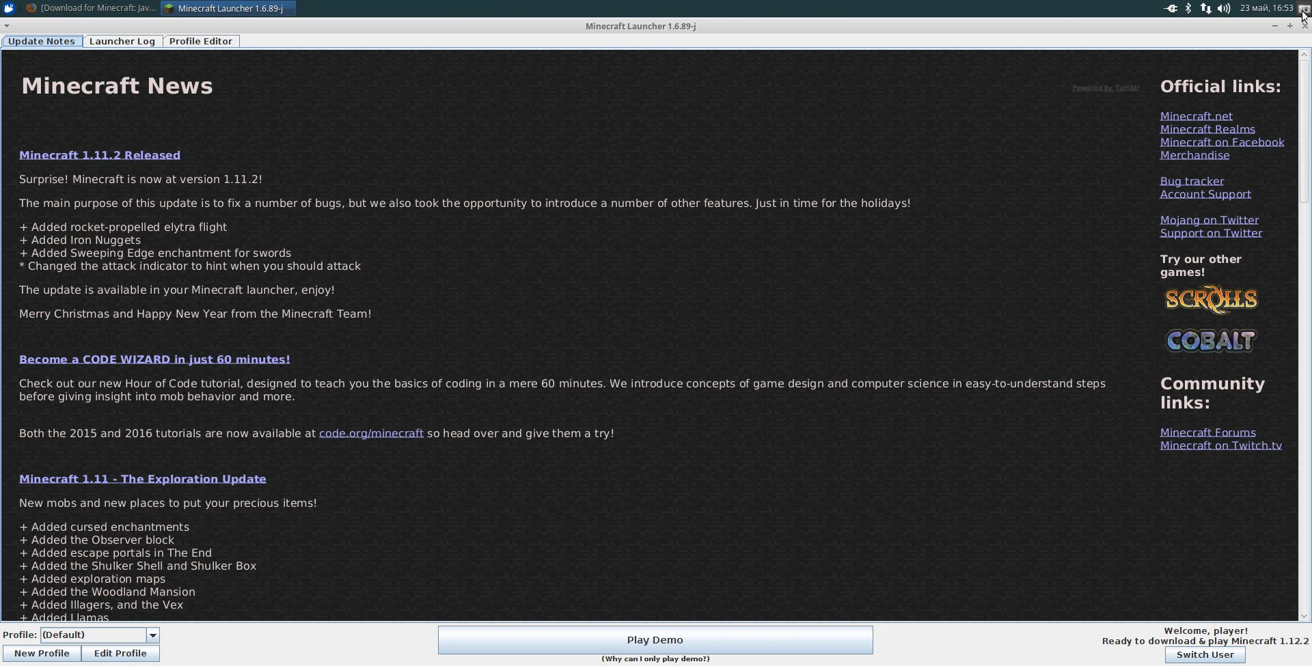
Task: Click the Cobalt game logo
Action: tap(1211, 341)
